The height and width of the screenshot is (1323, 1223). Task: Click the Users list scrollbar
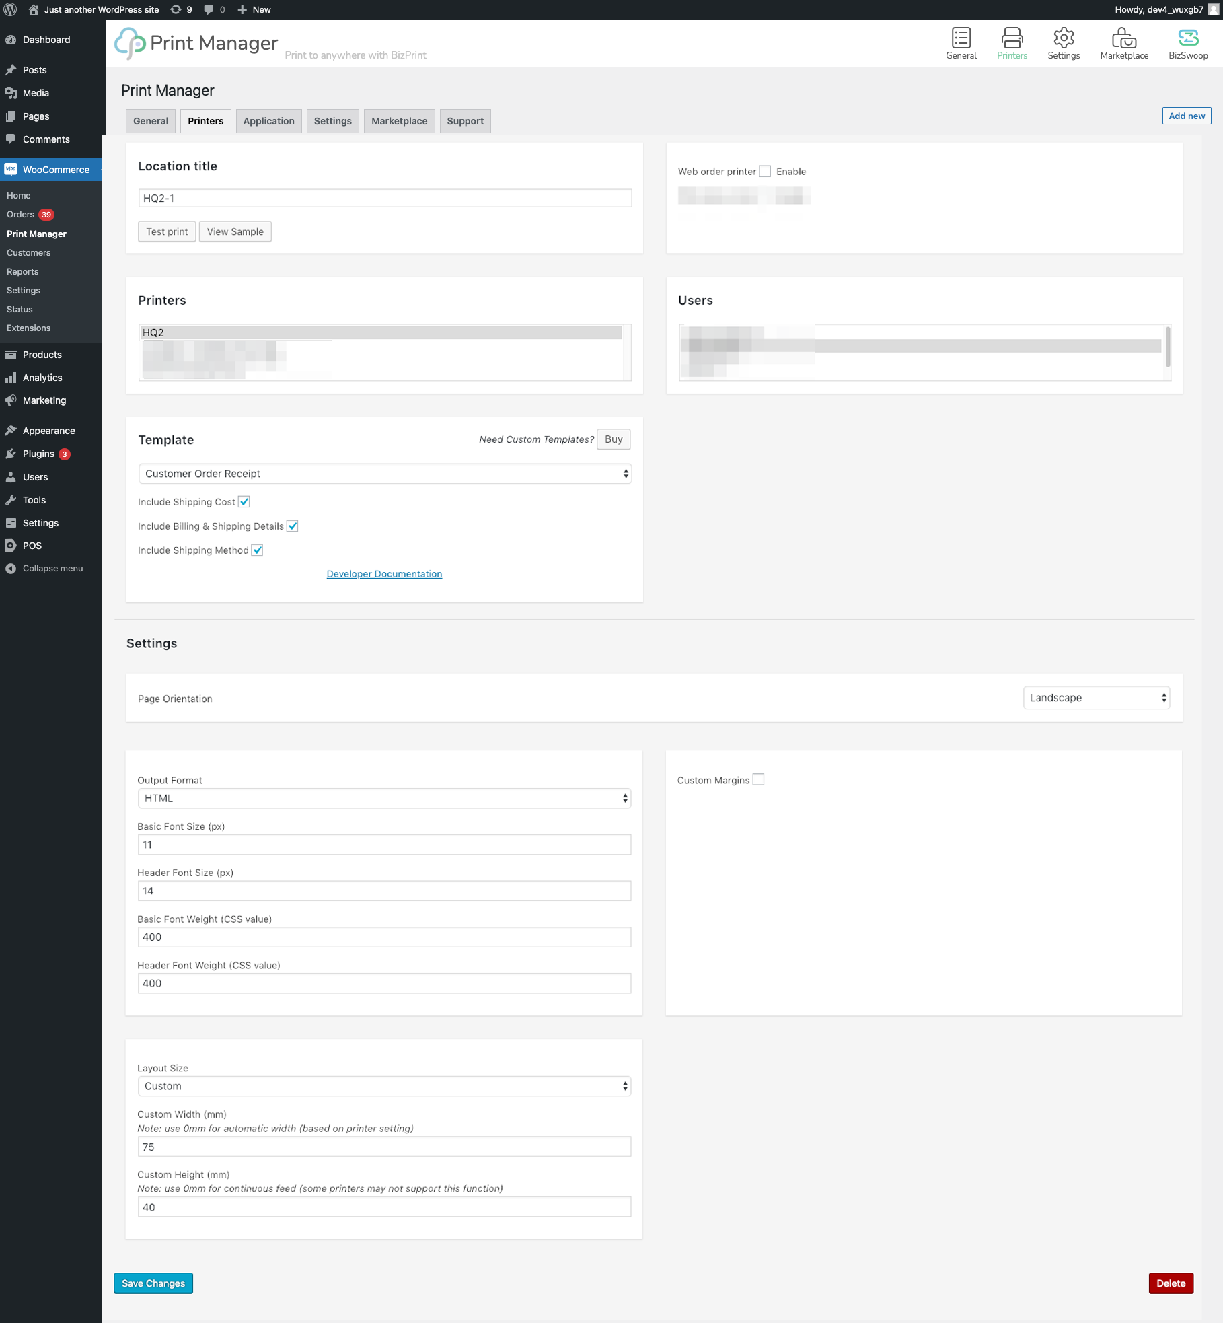(1168, 347)
